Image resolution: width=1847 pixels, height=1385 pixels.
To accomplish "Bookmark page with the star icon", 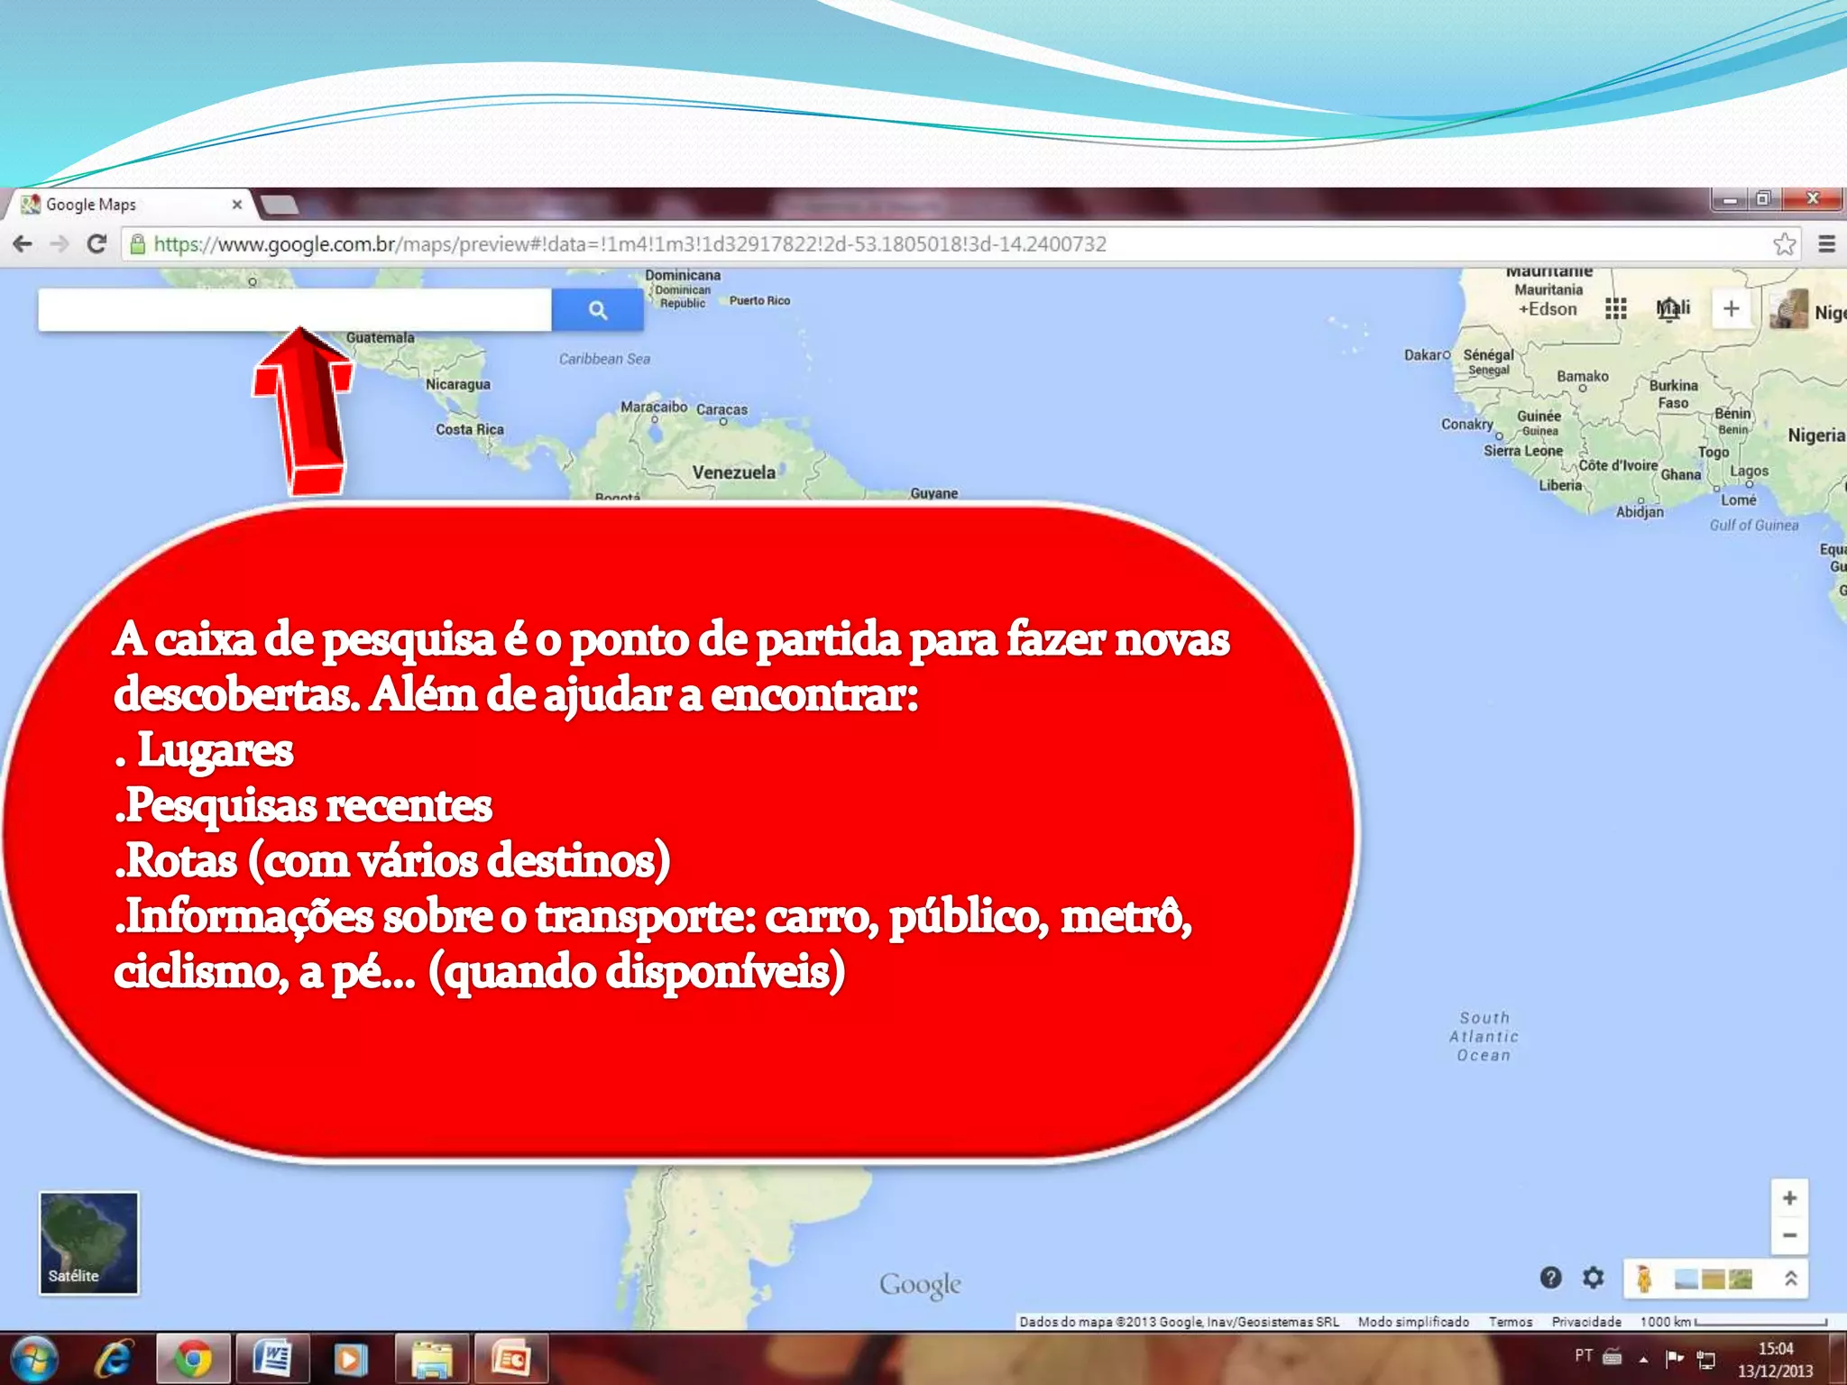I will point(1784,244).
